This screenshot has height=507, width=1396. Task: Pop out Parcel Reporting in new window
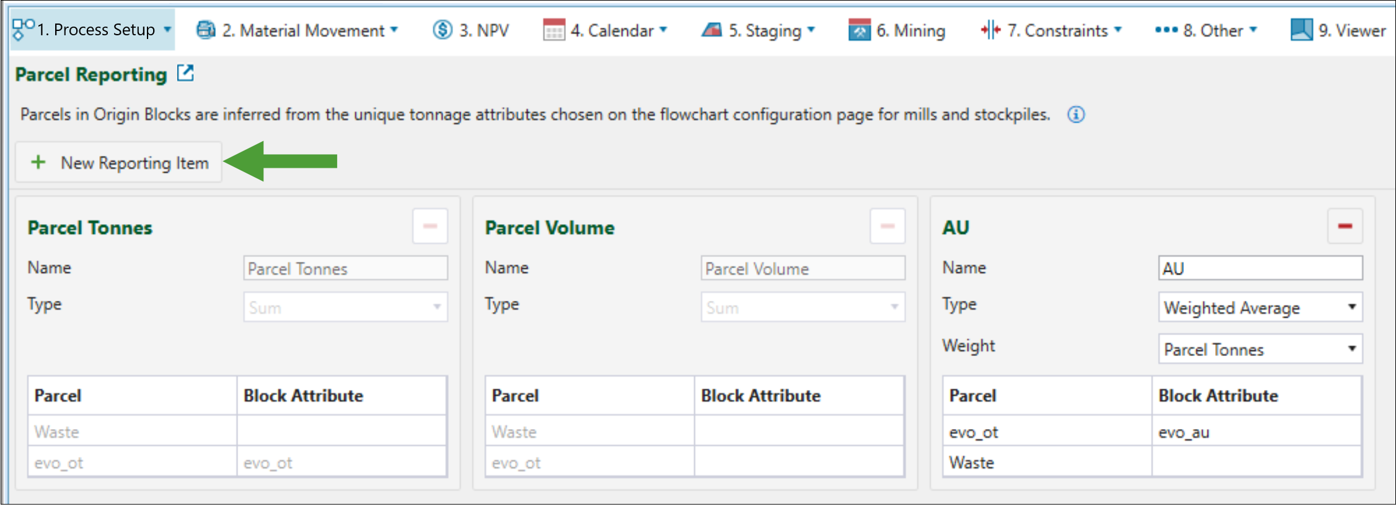pyautogui.click(x=185, y=74)
